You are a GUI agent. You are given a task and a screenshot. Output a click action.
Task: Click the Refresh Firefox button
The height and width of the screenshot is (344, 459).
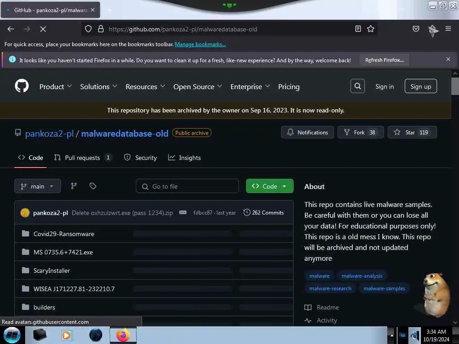384,60
